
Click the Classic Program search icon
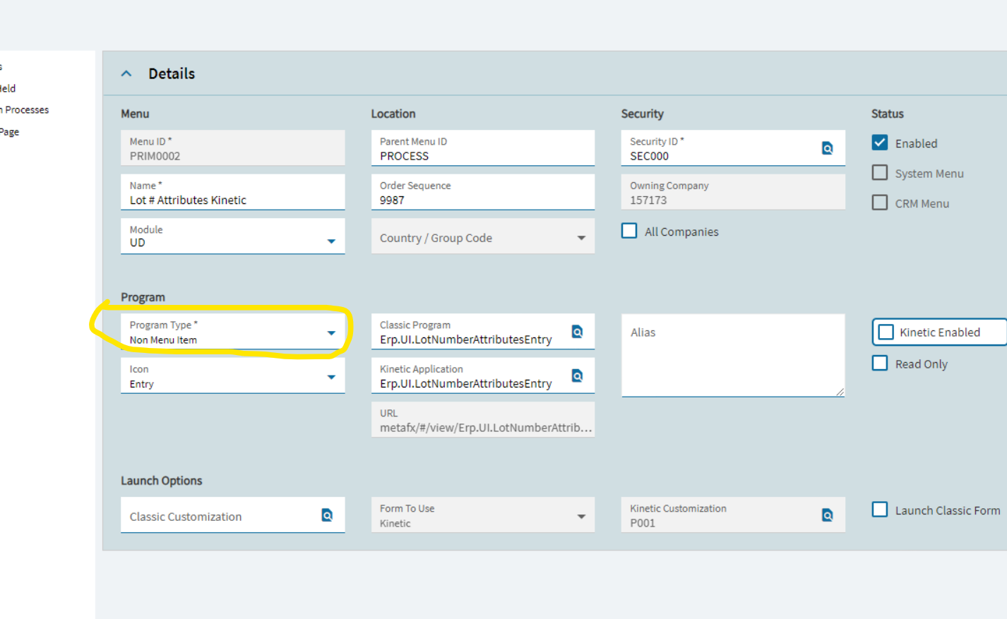tap(577, 332)
